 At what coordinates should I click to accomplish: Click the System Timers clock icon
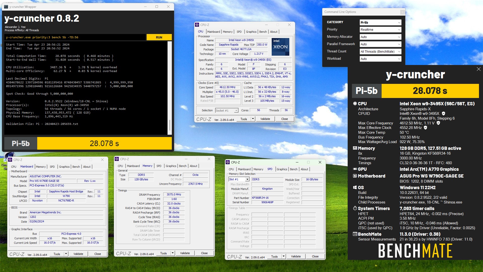355,208
